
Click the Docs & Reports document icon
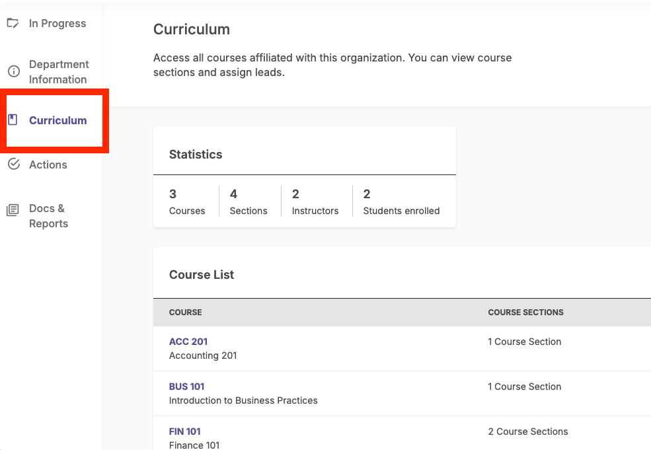(13, 210)
